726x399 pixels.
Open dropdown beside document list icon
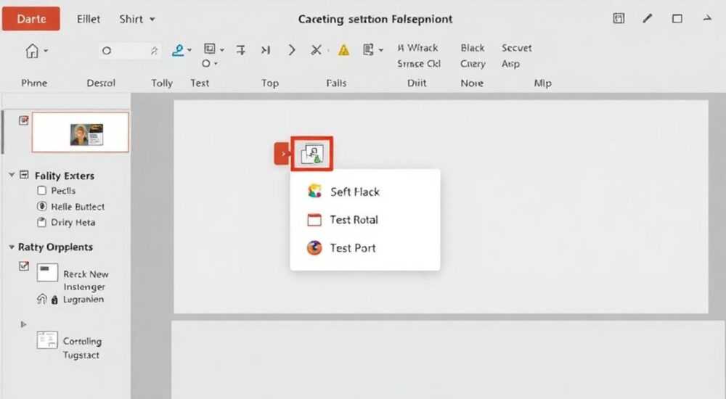[x=380, y=50]
